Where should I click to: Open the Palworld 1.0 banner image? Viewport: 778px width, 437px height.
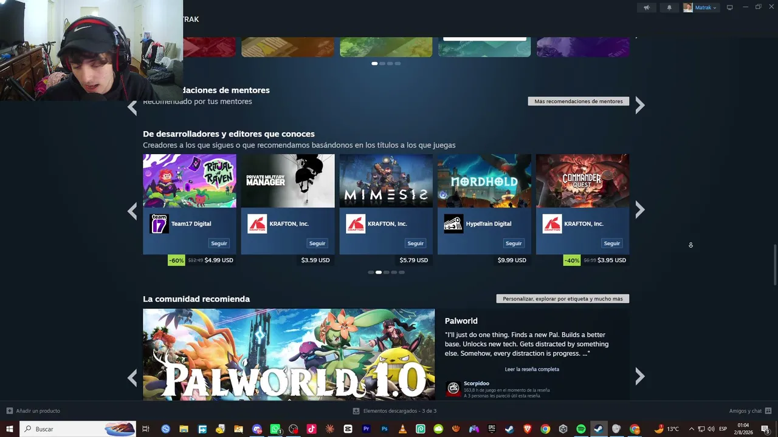coord(289,354)
